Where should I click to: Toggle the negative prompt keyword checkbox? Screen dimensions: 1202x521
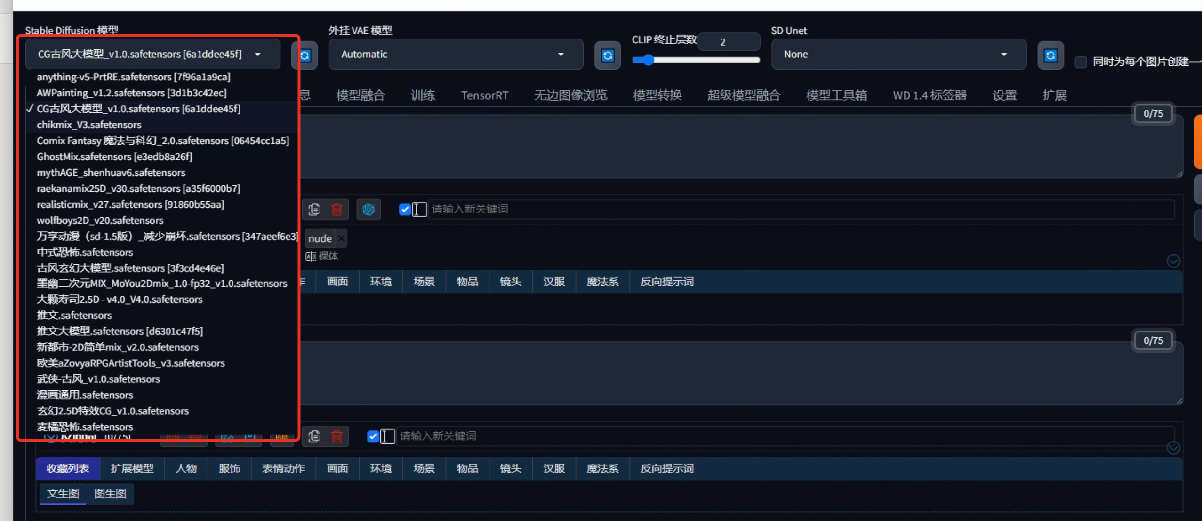(373, 436)
